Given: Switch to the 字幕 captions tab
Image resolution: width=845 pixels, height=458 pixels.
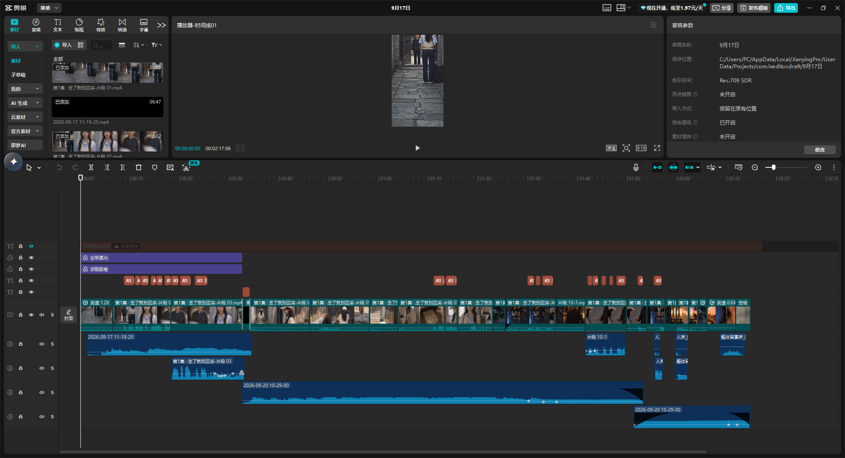Looking at the screenshot, I should coord(144,25).
